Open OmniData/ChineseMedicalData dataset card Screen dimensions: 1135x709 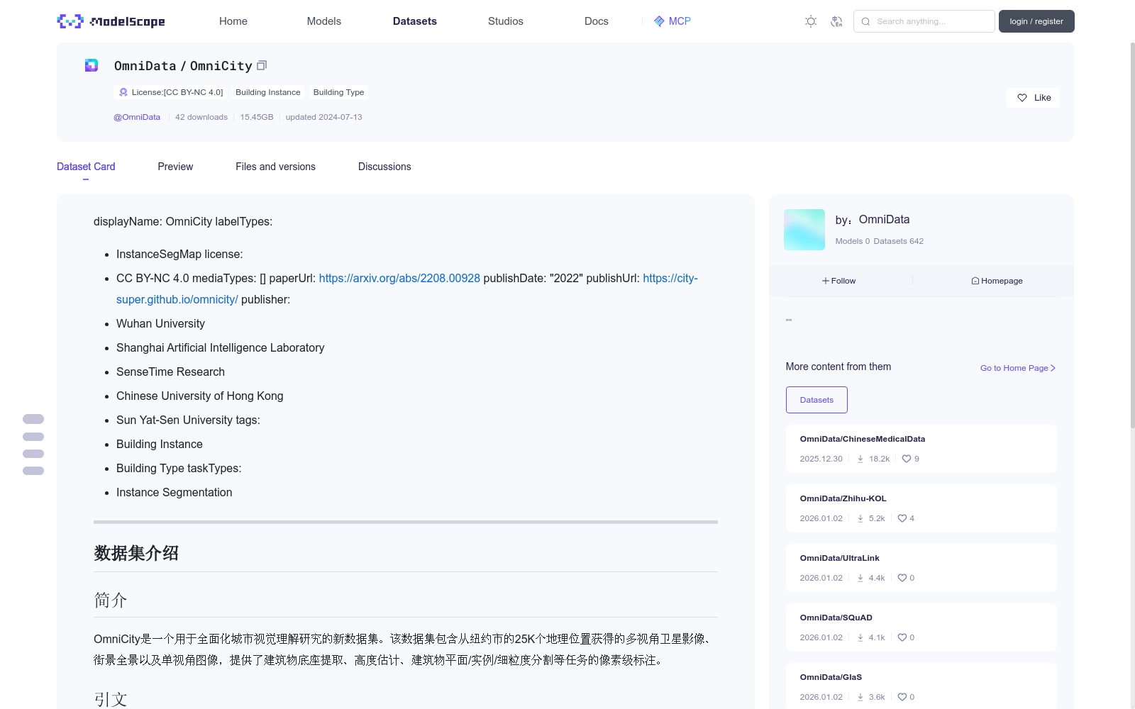(921, 449)
